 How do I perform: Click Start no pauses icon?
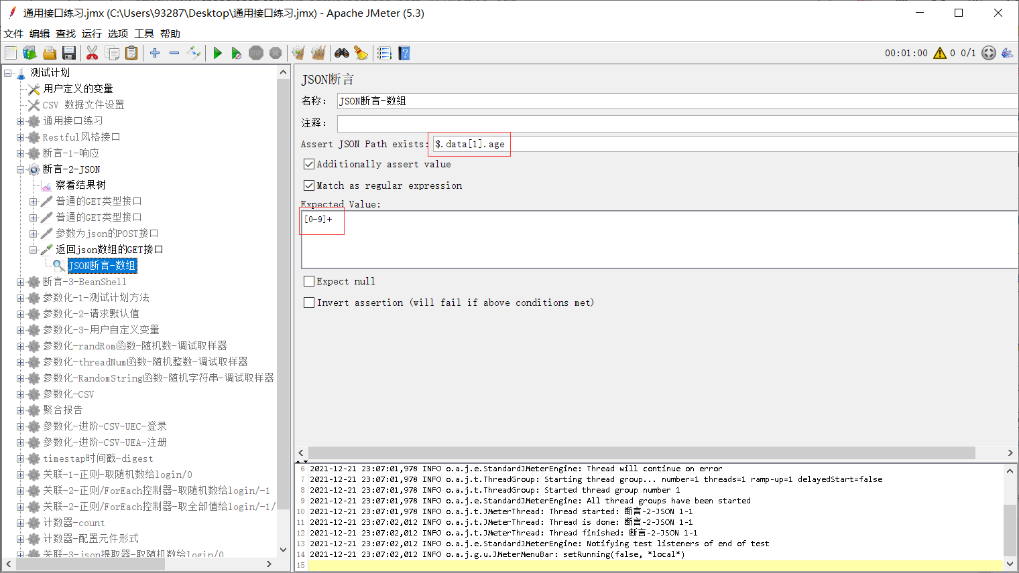237,53
